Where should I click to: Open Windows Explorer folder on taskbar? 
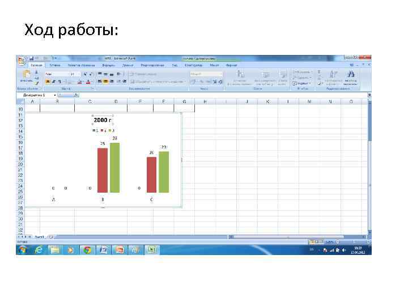(x=54, y=250)
